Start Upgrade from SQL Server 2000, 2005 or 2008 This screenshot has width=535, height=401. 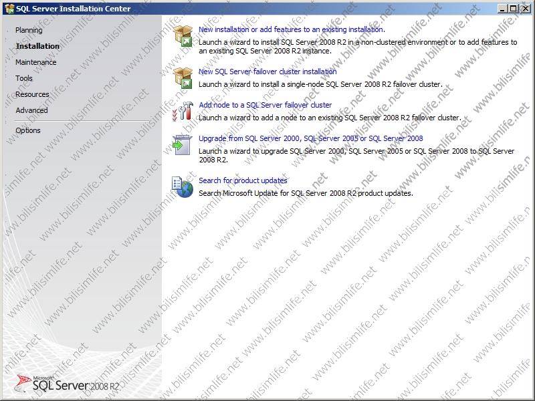click(311, 138)
